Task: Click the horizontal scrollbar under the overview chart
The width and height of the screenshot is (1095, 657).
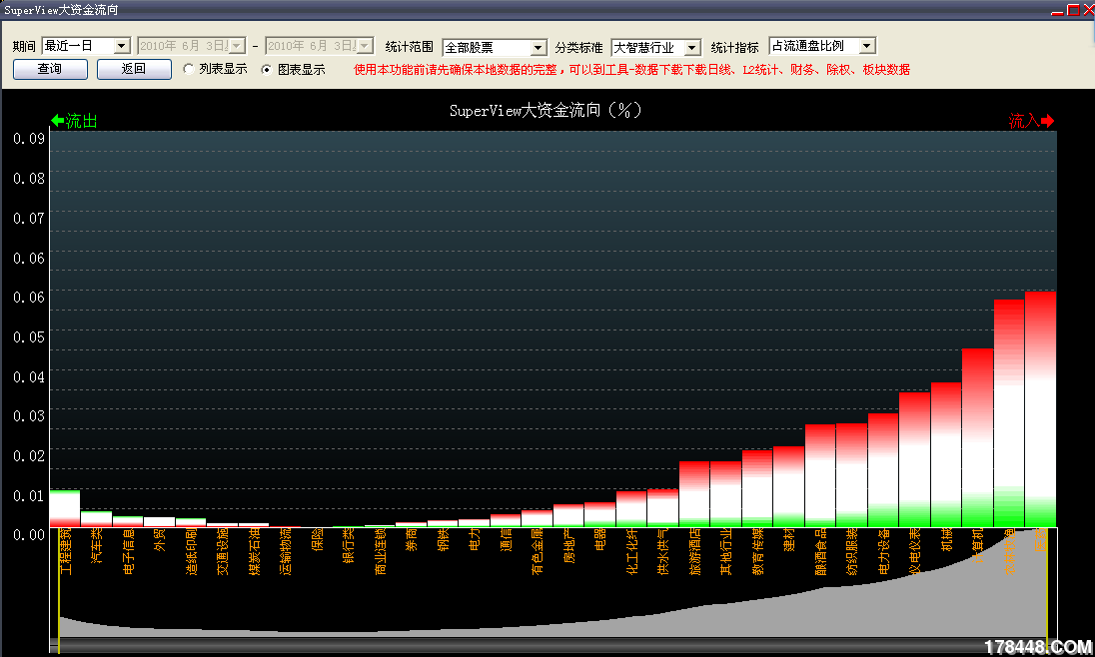Action: [549, 647]
